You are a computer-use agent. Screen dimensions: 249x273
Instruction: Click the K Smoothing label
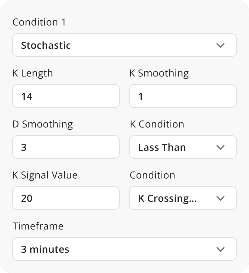point(159,73)
